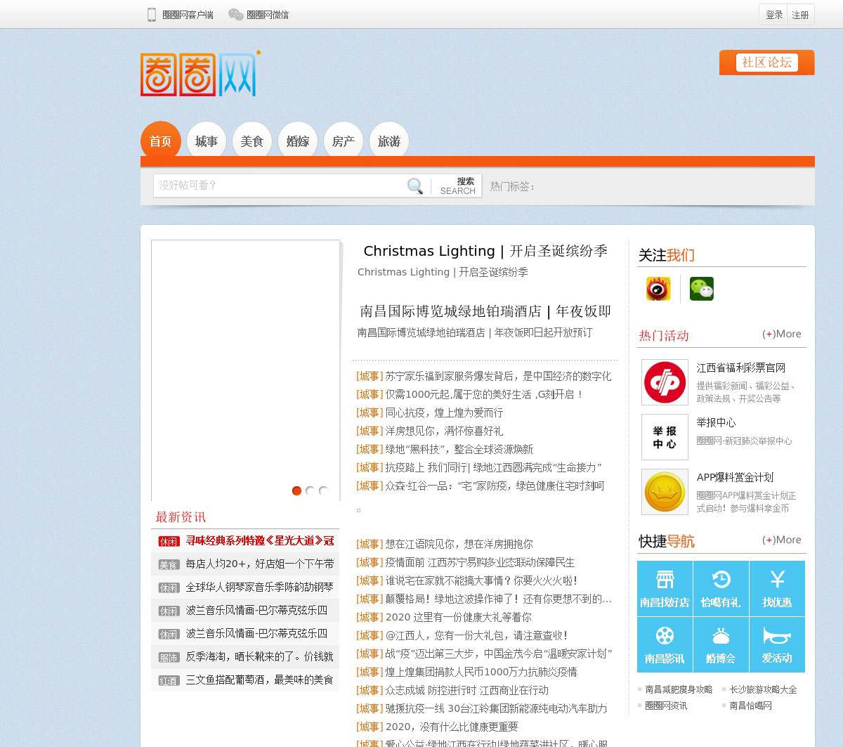Switch to the third carousel slide dot
The image size is (843, 747).
click(323, 491)
